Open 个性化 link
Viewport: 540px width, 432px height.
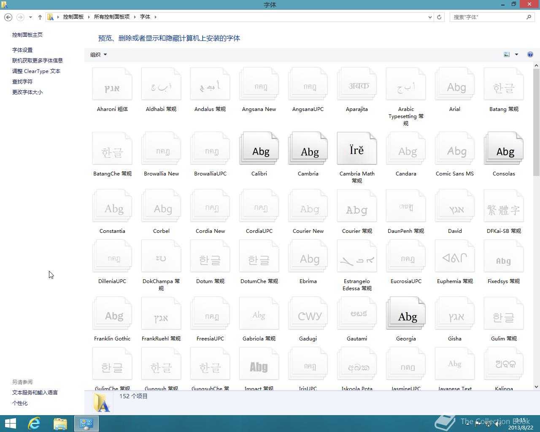point(20,403)
